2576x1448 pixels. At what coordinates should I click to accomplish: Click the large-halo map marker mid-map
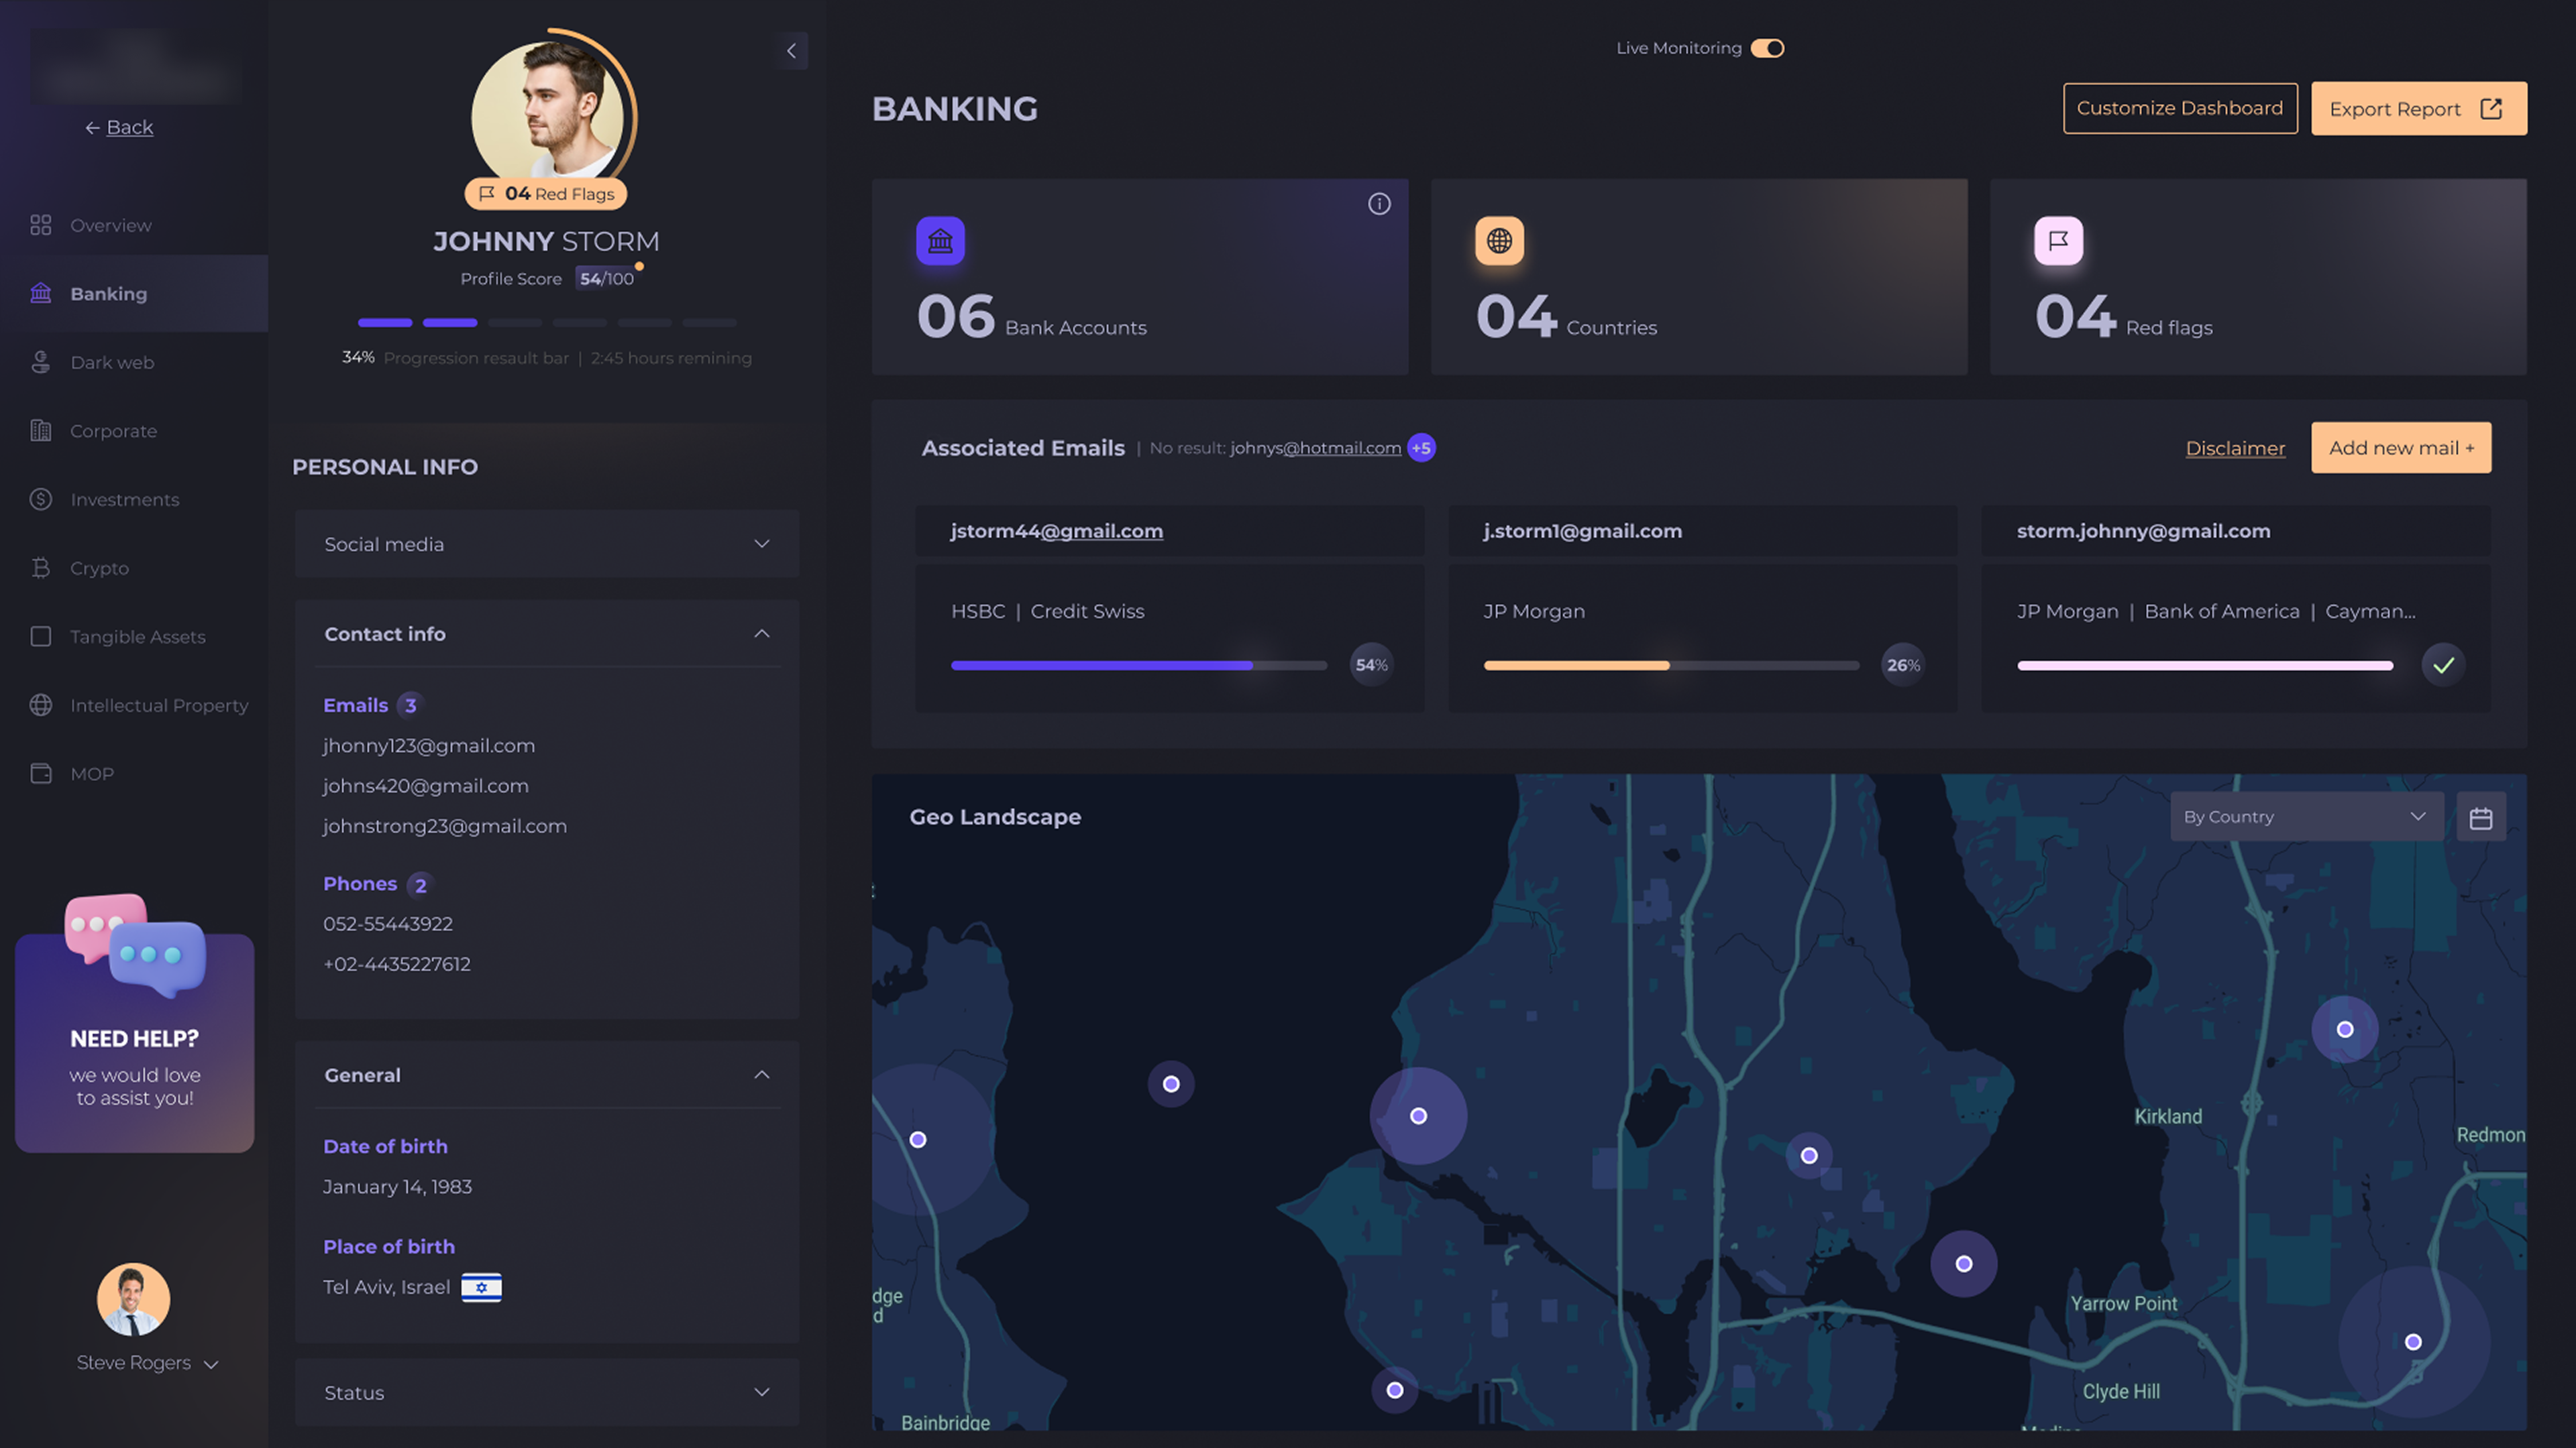point(1418,1116)
